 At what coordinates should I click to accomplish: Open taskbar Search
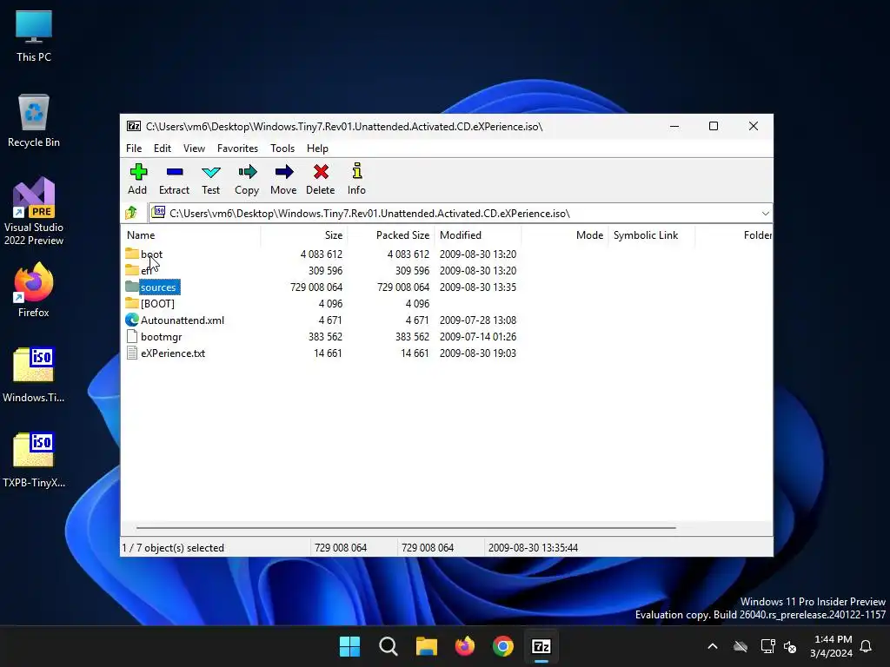(389, 646)
